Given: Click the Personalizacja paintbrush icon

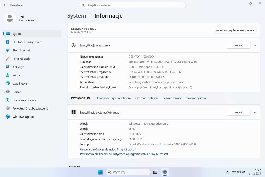Looking at the screenshot, I should [8, 59].
